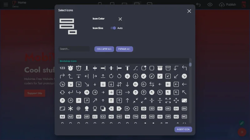
Task: Select the asterisk icon
Action: click(71, 109)
